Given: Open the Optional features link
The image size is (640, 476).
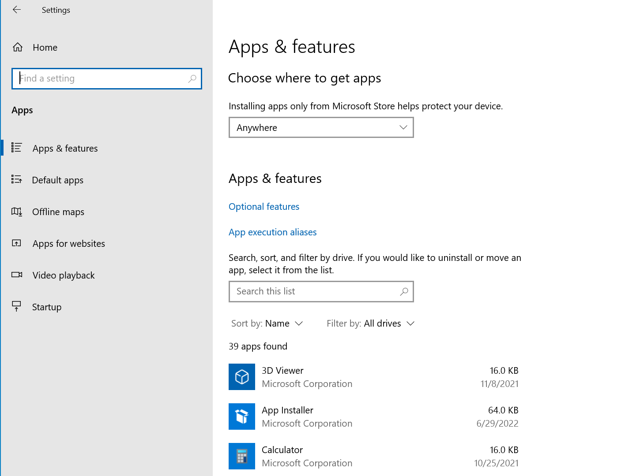Looking at the screenshot, I should click(264, 206).
